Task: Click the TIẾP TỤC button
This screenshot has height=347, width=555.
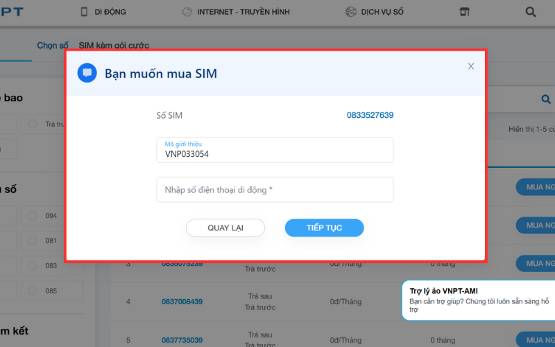Action: 324,228
